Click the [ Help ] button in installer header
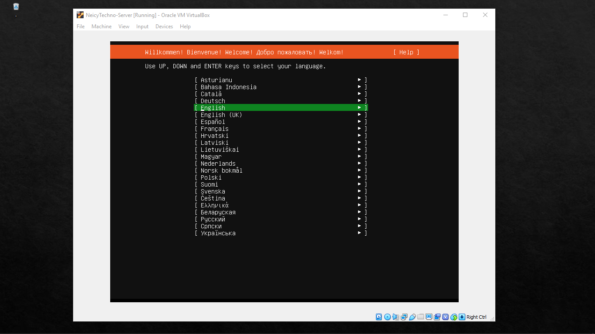 [406, 52]
